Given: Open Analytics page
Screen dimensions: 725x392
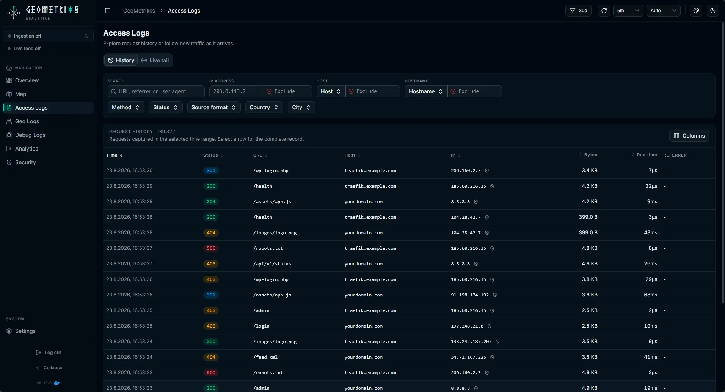Looking at the screenshot, I should click(x=48, y=149).
